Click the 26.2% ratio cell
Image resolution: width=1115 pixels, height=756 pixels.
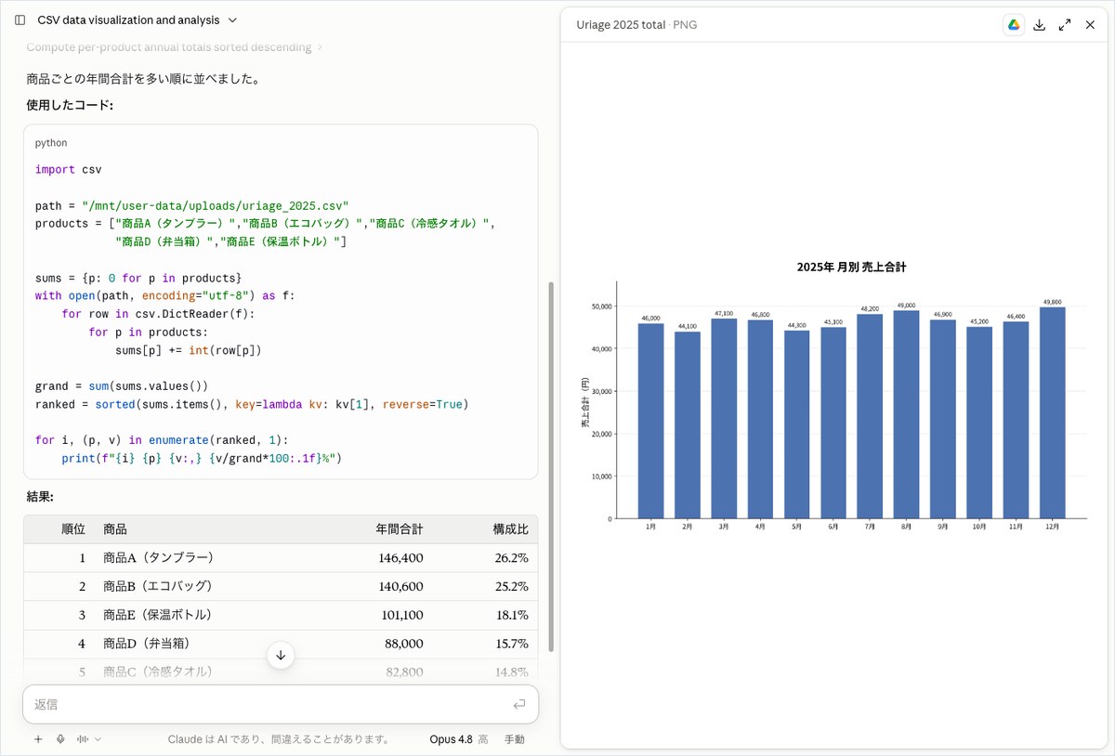click(x=512, y=558)
